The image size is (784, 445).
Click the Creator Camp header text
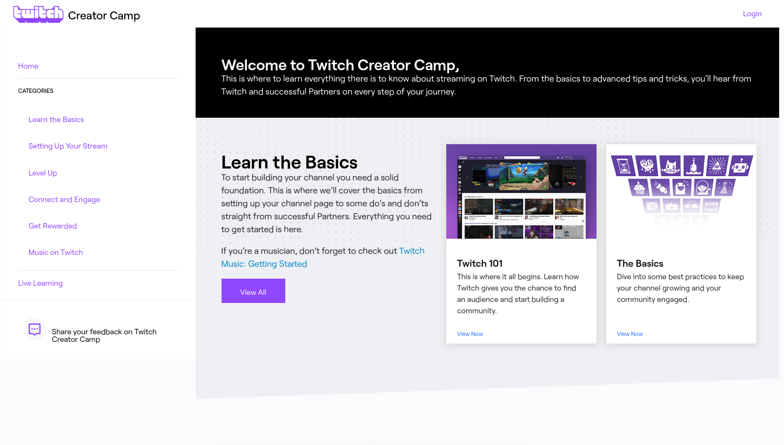pos(104,16)
